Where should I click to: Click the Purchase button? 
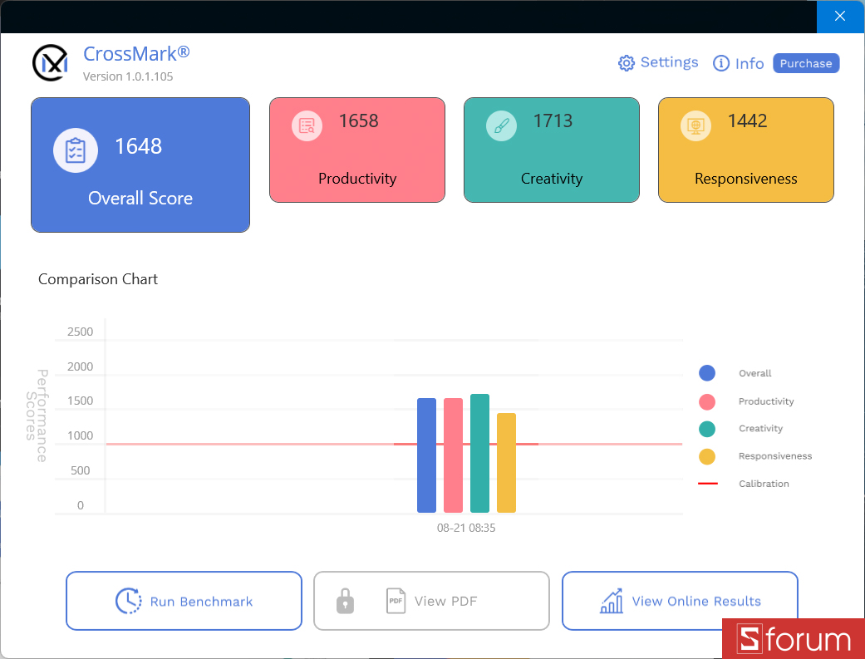[x=806, y=63]
